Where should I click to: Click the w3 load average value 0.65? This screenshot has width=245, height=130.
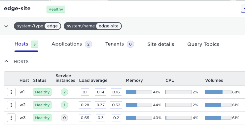pos(85,118)
